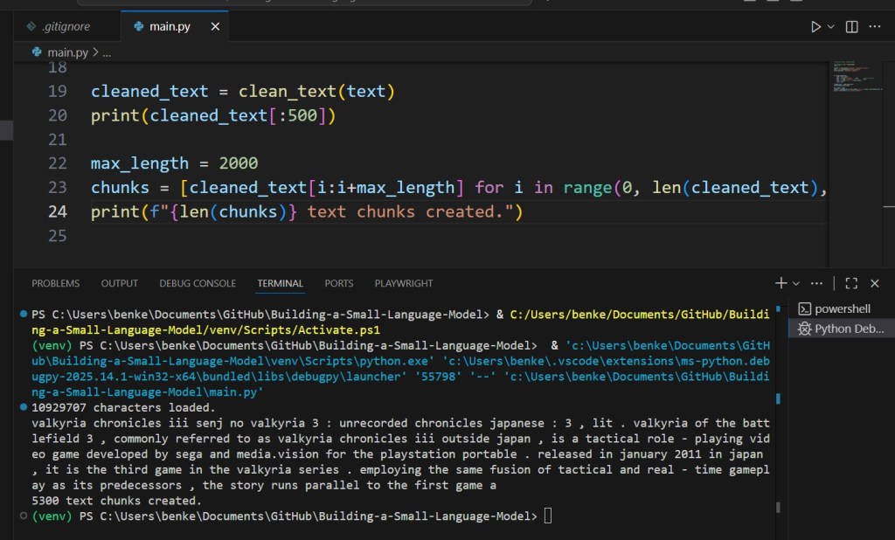This screenshot has width=895, height=540.
Task: Open the PROBLEMS panel tab
Action: coord(55,283)
